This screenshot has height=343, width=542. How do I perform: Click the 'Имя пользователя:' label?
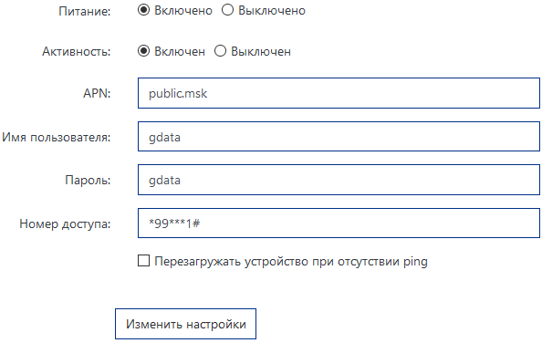point(57,138)
